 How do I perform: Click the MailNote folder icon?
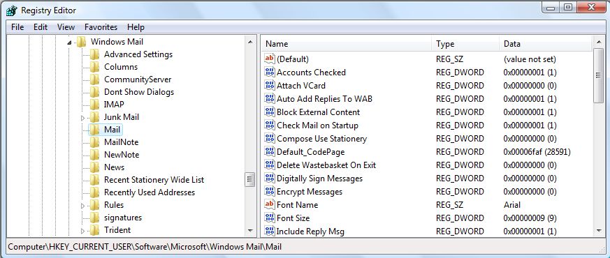coord(94,142)
